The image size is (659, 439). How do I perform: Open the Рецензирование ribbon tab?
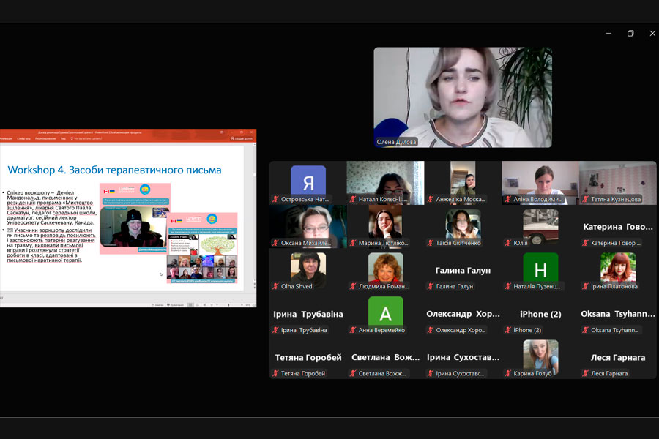(x=45, y=138)
